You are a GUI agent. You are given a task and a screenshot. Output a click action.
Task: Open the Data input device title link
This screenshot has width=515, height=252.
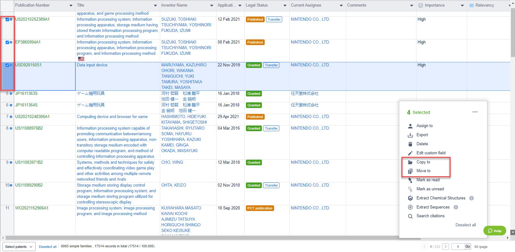pyautogui.click(x=92, y=65)
